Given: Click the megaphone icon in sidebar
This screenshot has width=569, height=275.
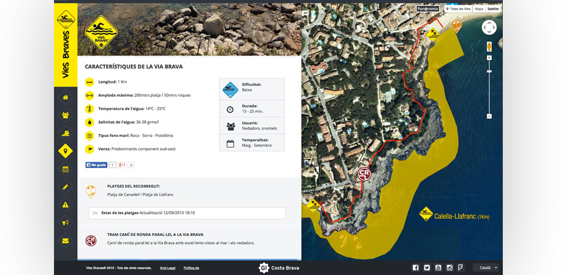Looking at the screenshot, I should coord(66,223).
